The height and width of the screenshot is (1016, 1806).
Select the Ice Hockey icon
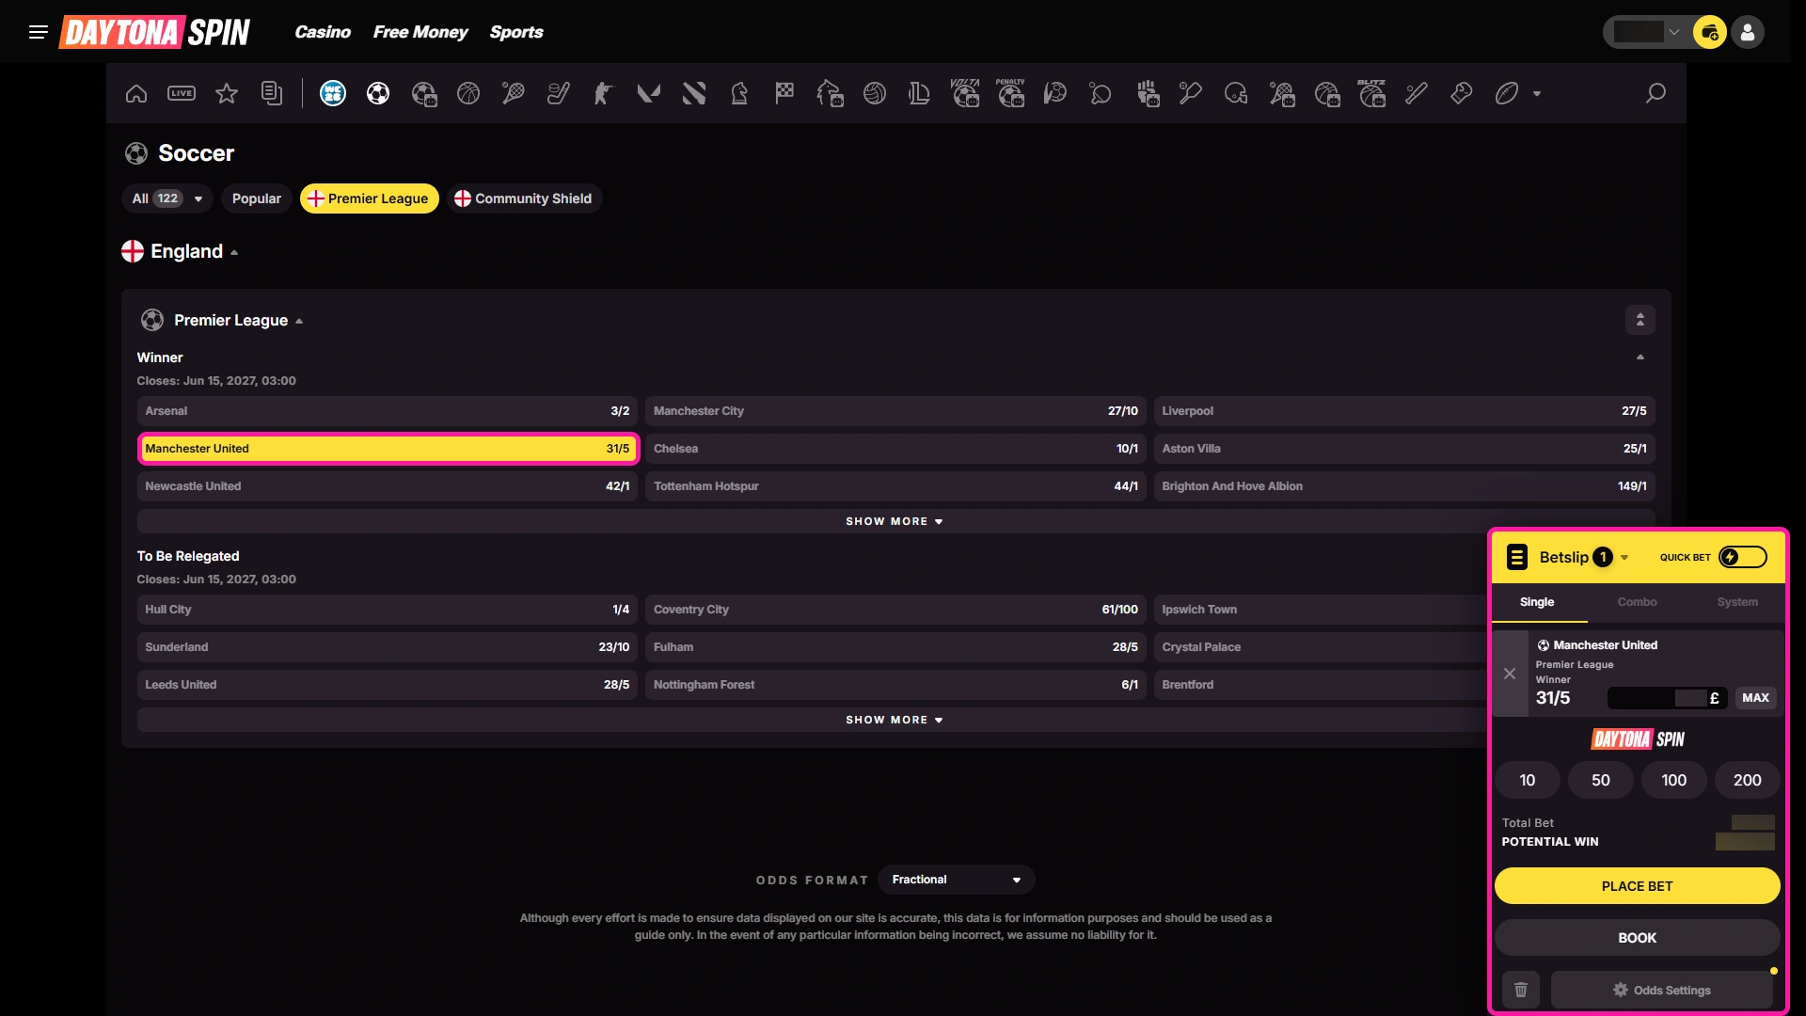pos(559,93)
